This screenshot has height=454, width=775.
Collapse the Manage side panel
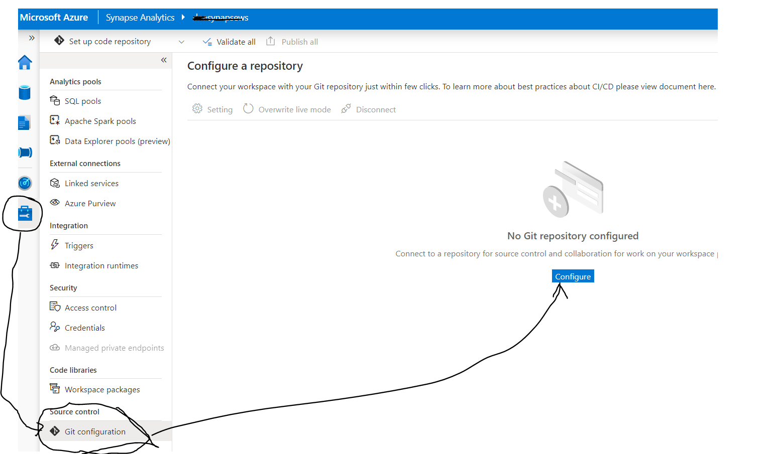point(164,60)
